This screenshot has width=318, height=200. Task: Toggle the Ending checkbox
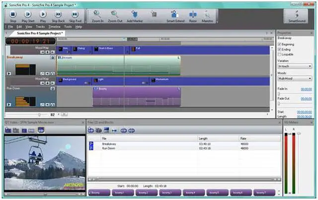280,49
